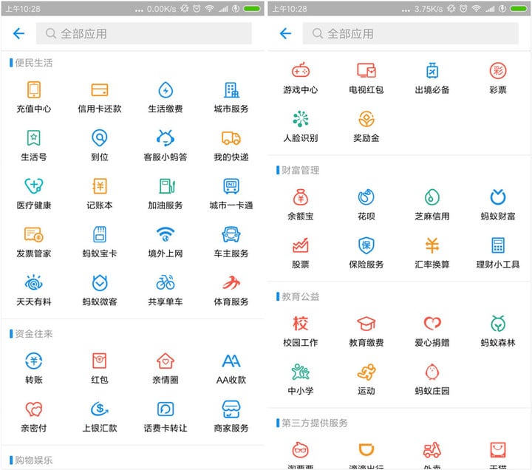
Task: Open 充值中心 top-up center icon
Action: tap(33, 90)
